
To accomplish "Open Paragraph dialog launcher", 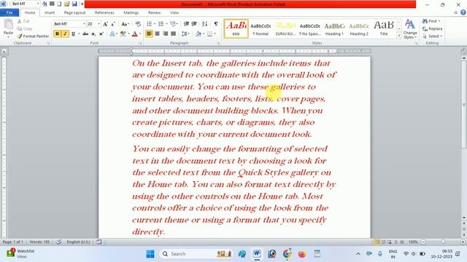I will point(219,44).
